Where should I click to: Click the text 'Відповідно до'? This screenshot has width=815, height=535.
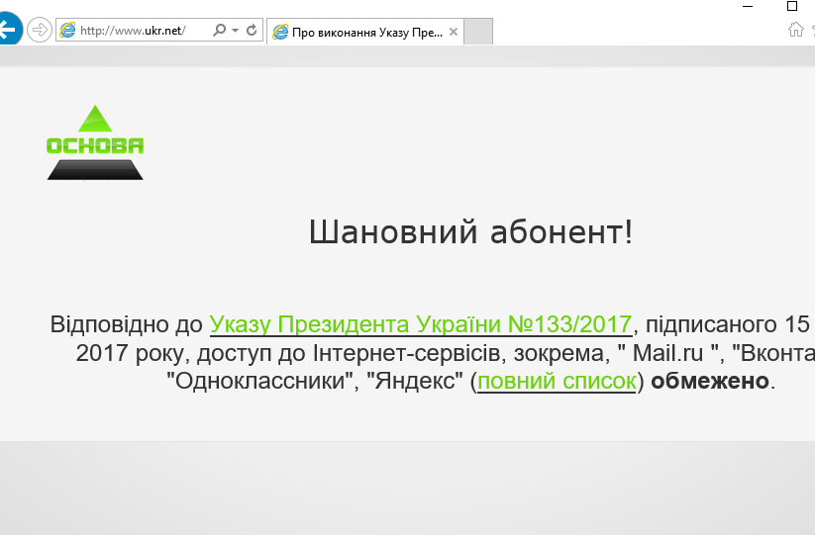click(x=127, y=324)
